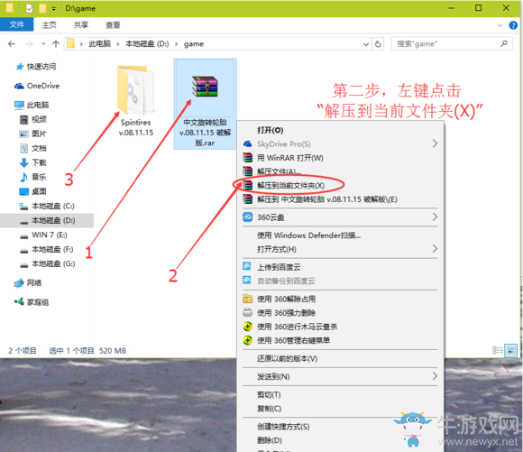
Task: Click the refresh button beside address bar
Action: click(x=378, y=44)
